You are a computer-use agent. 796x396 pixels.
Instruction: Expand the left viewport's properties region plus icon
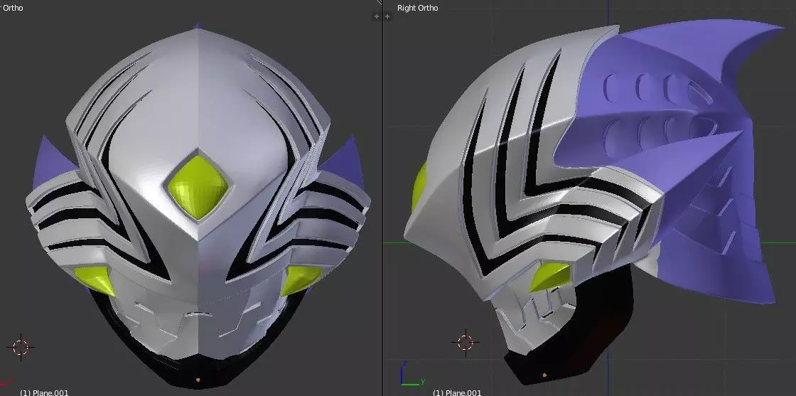pos(376,16)
